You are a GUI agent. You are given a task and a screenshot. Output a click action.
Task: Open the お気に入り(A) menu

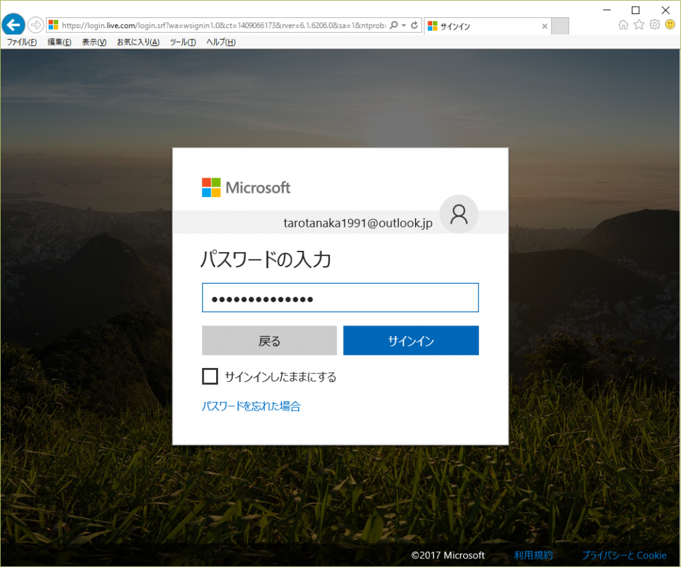pos(138,42)
